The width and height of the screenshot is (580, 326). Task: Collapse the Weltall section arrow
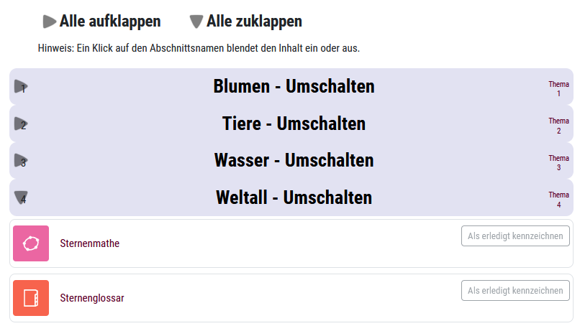click(x=21, y=197)
